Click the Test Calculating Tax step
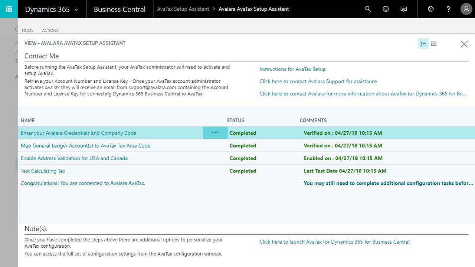475x267 pixels. (43, 171)
